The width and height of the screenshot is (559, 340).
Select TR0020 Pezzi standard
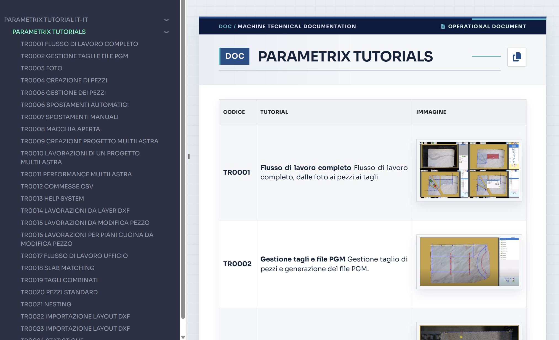point(59,292)
